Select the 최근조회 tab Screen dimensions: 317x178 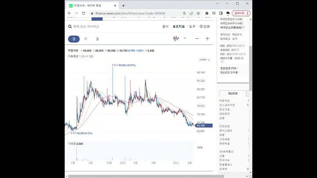pos(233,93)
